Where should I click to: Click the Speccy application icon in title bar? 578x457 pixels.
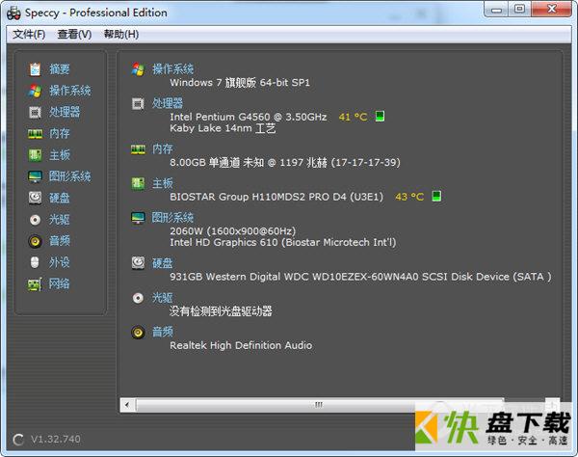click(x=13, y=13)
